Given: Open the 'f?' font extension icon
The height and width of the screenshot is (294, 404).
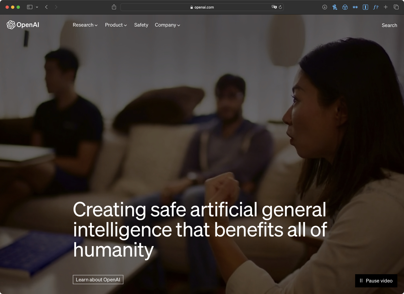Looking at the screenshot, I should pyautogui.click(x=376, y=7).
